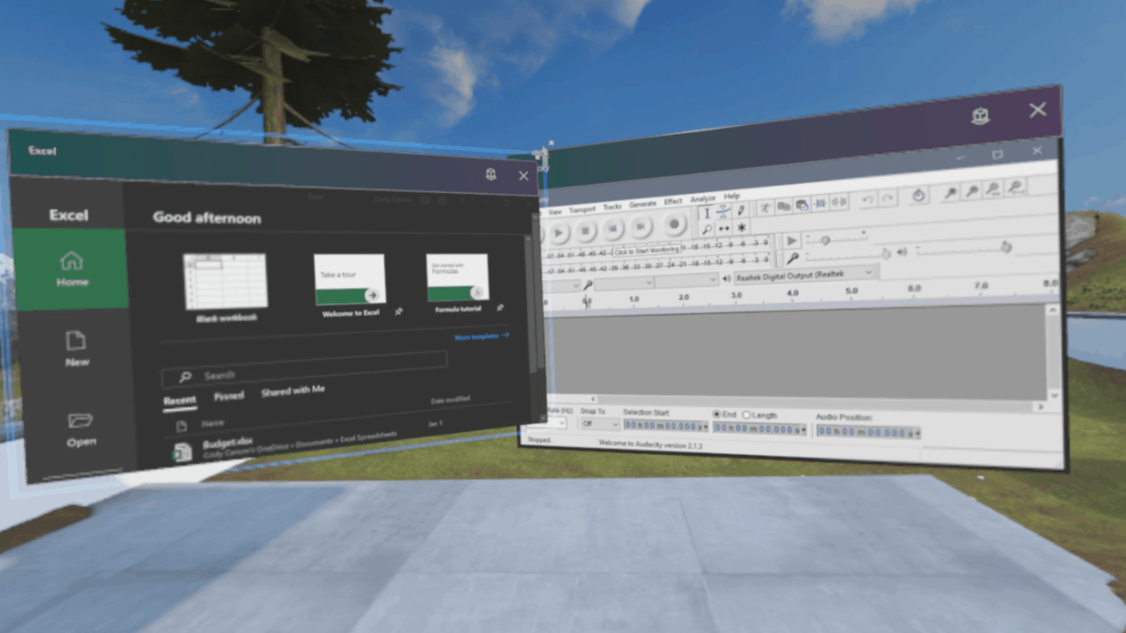Open the New page in Excel sidebar
Image resolution: width=1126 pixels, height=633 pixels.
click(77, 349)
